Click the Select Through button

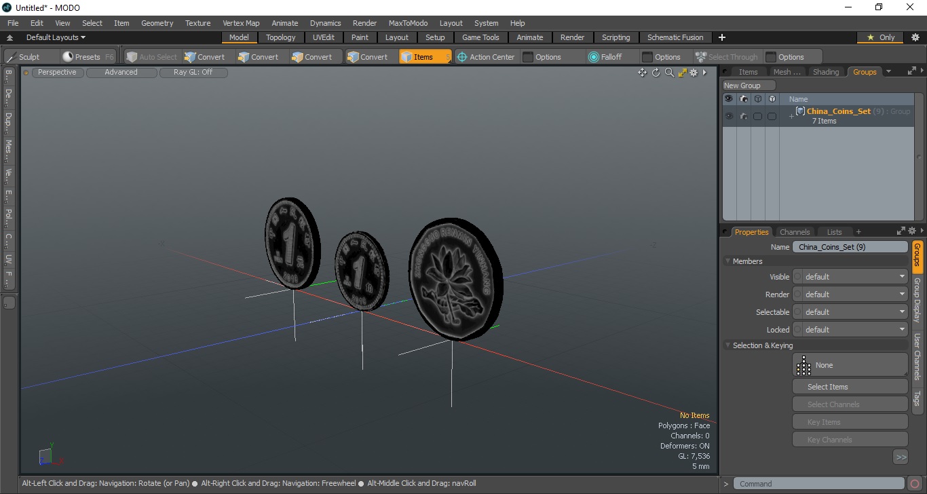(727, 57)
